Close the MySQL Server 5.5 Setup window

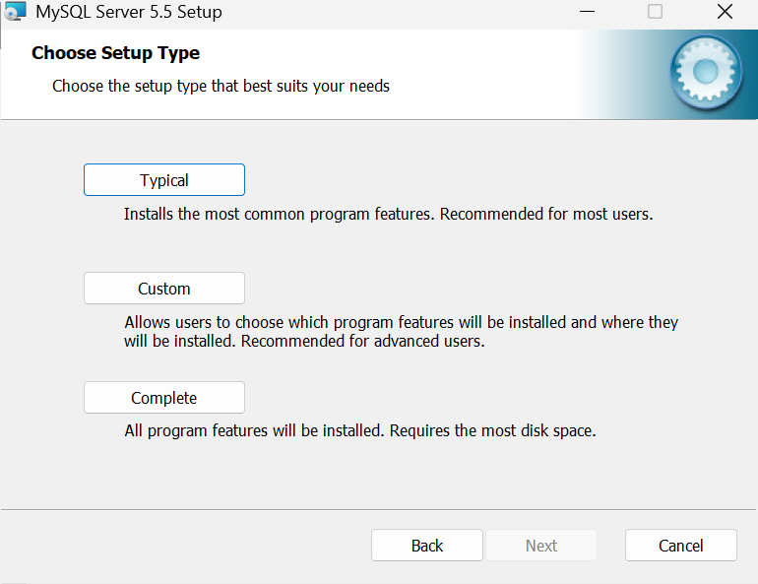(725, 13)
